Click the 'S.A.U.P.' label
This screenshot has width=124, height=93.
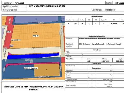click(x=68, y=73)
